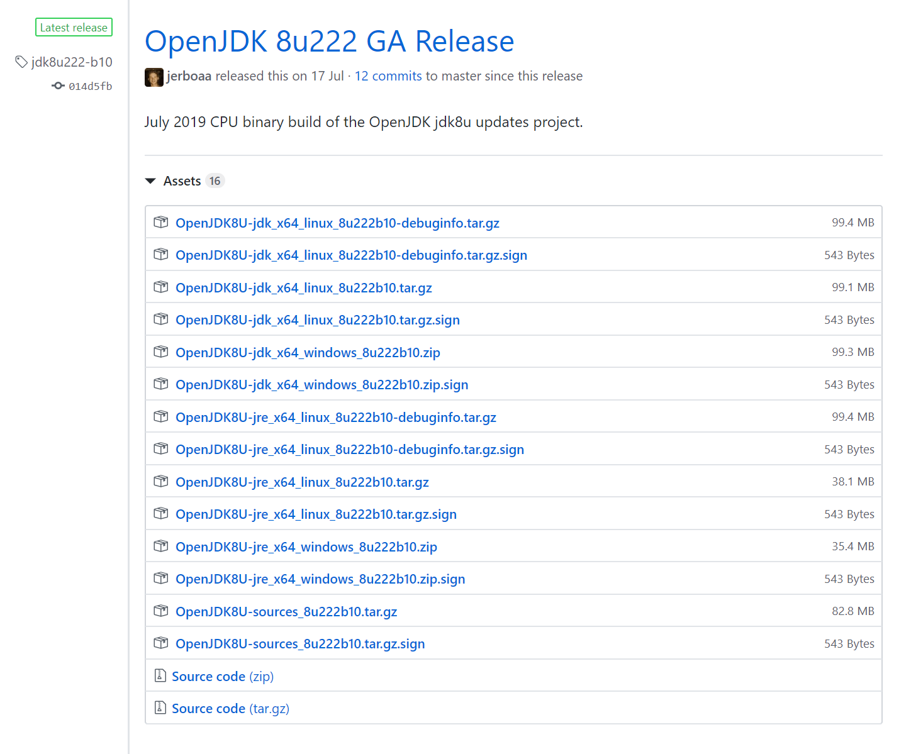The height and width of the screenshot is (754, 911).
Task: Download OpenJDK8U-jre_x64_windows_8u222b10.zip
Action: point(306,547)
